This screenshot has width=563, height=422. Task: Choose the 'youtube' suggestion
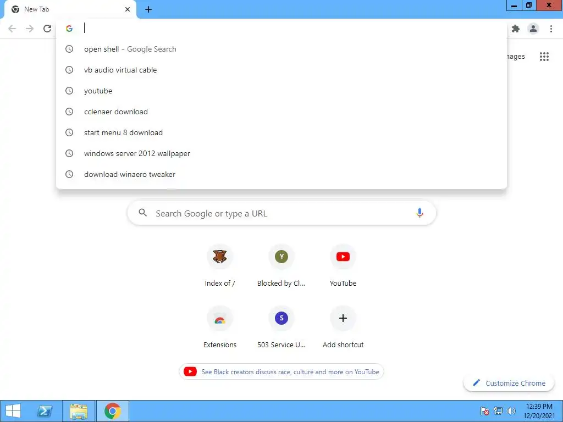(x=281, y=91)
